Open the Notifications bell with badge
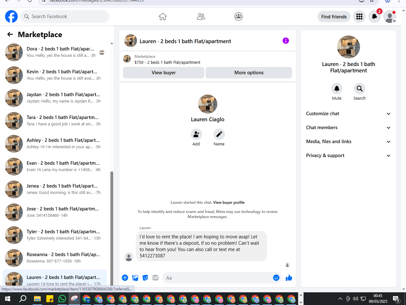This screenshot has width=406, height=305. coord(375,17)
